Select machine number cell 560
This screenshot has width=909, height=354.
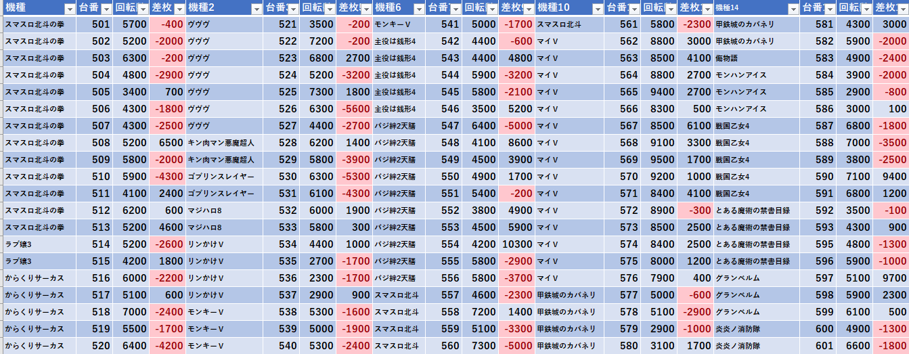click(443, 345)
